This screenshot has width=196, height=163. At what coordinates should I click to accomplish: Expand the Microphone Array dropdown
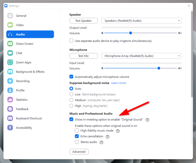141,56
